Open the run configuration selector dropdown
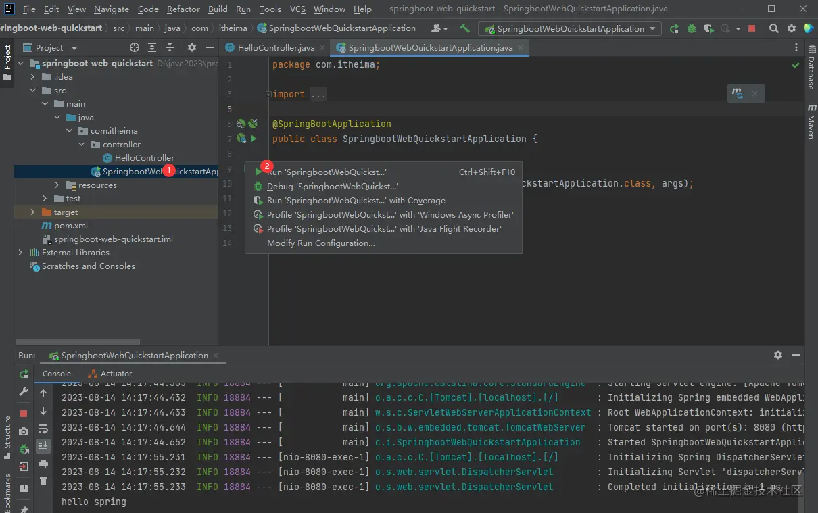818x513 pixels. click(569, 28)
